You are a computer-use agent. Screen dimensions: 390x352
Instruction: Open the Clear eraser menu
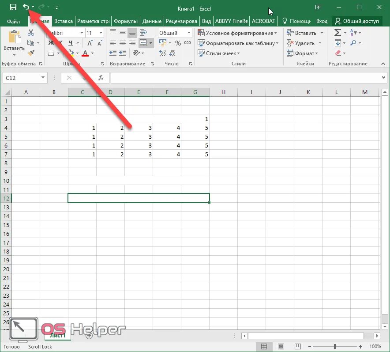(340, 53)
